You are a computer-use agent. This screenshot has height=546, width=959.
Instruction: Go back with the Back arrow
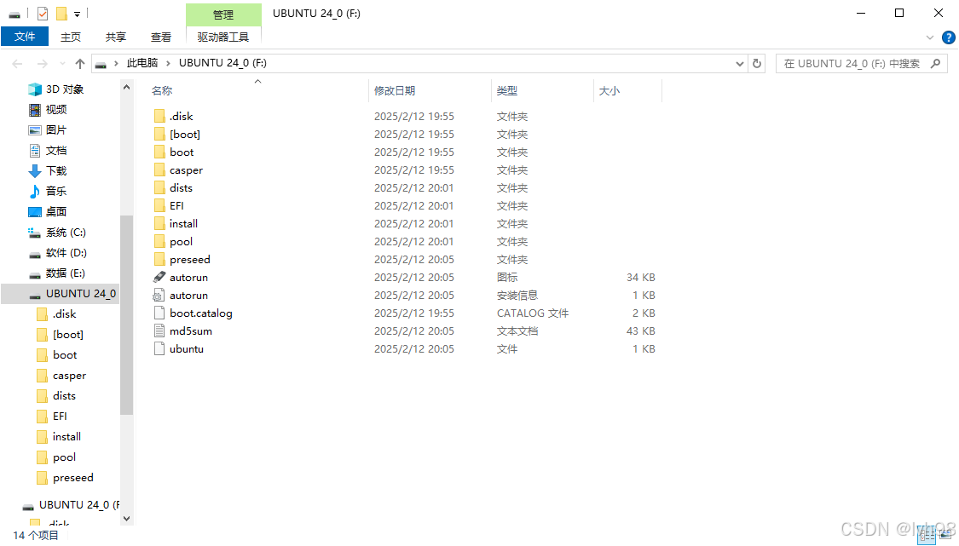(17, 64)
